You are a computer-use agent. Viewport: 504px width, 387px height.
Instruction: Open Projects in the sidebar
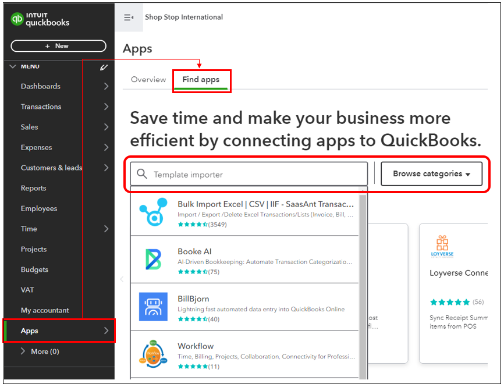tap(34, 249)
